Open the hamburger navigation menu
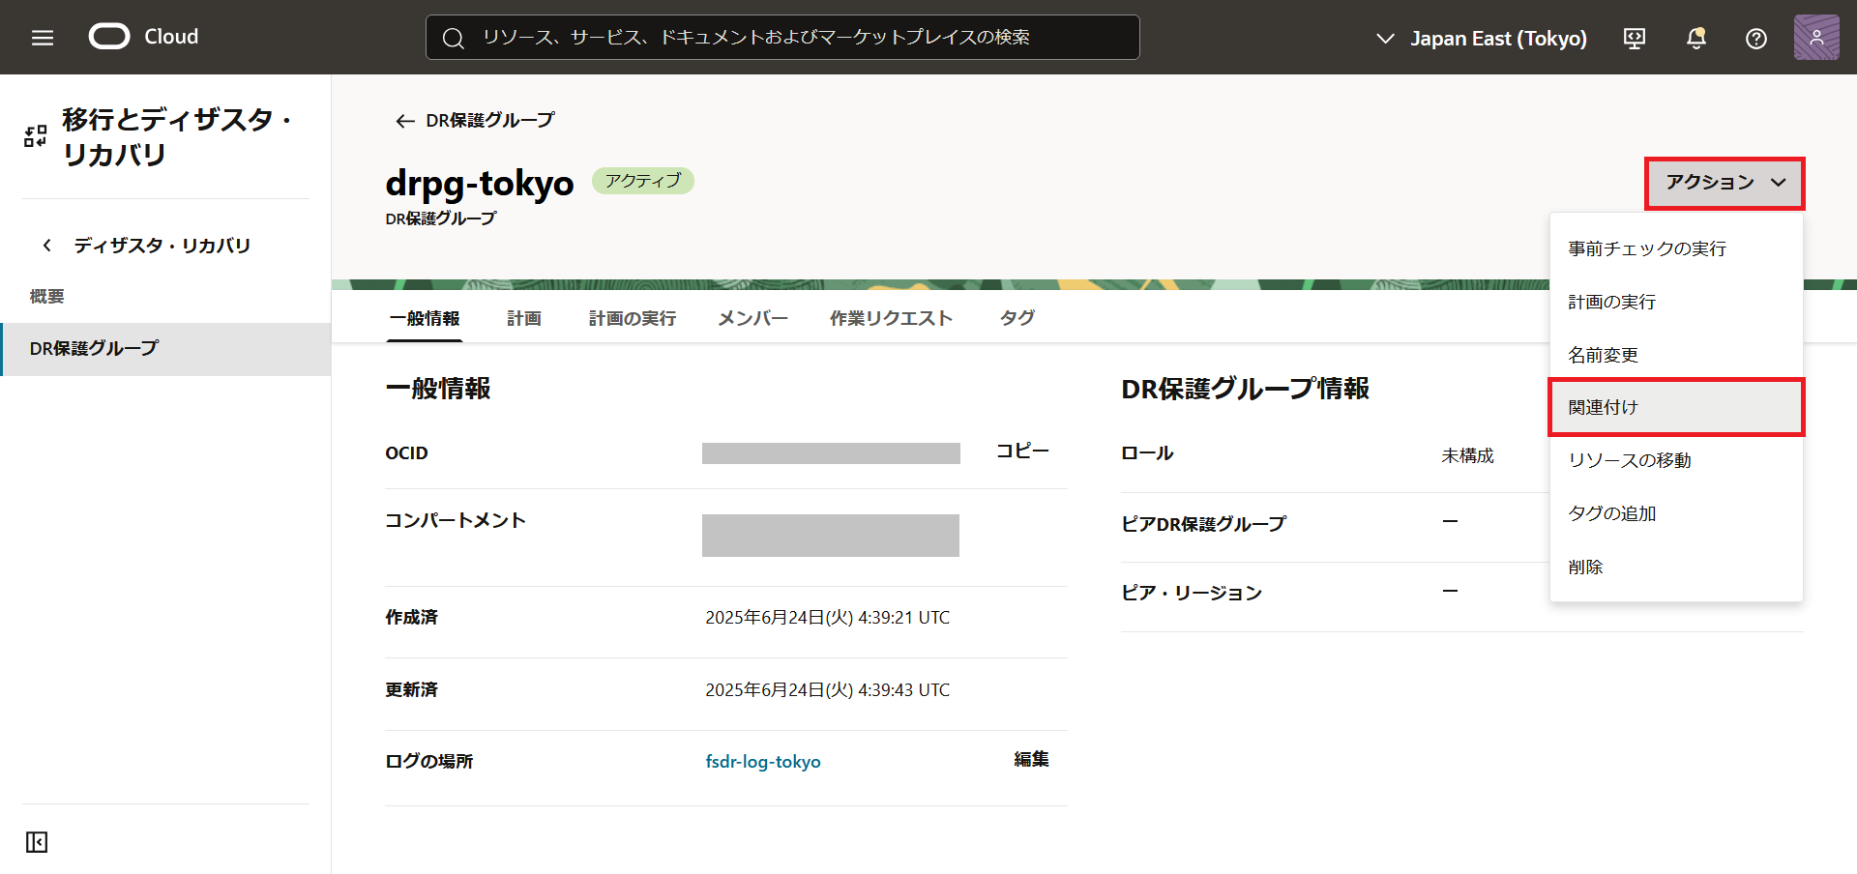1857x874 pixels. click(43, 38)
